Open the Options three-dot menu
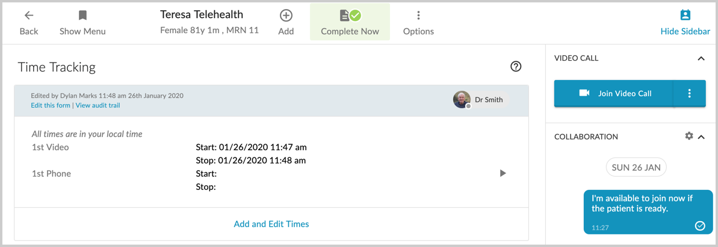This screenshot has height=247, width=718. 418,16
